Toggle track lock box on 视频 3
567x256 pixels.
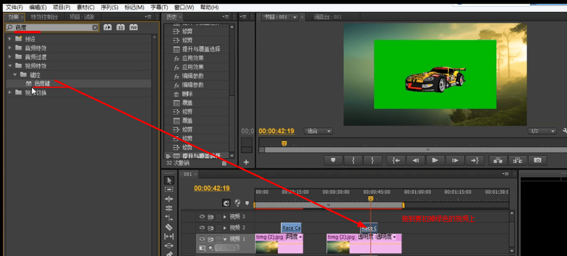(x=218, y=217)
